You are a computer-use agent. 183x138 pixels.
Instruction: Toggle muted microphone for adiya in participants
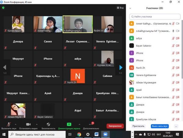click(173, 38)
